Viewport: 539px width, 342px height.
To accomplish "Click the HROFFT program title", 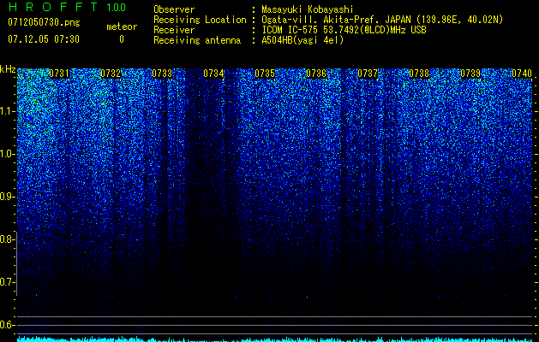I will (x=53, y=7).
